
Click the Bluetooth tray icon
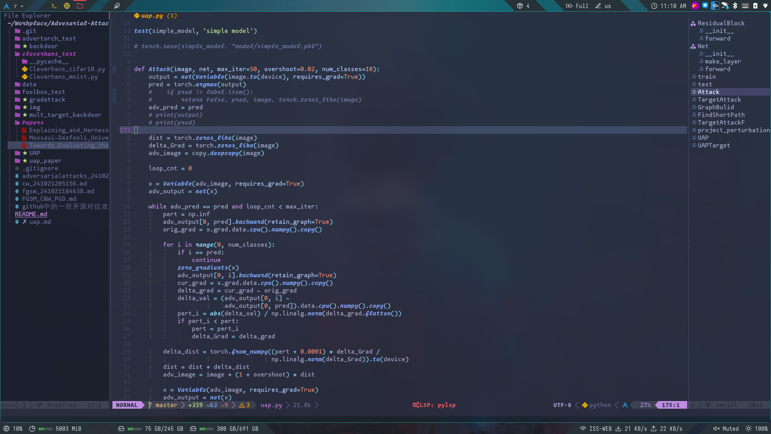(735, 6)
